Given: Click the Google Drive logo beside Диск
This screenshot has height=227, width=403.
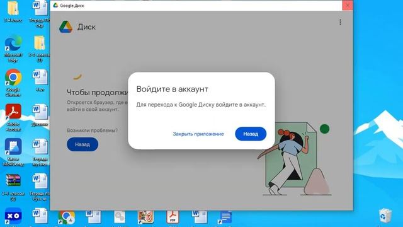Looking at the screenshot, I should 65,26.
